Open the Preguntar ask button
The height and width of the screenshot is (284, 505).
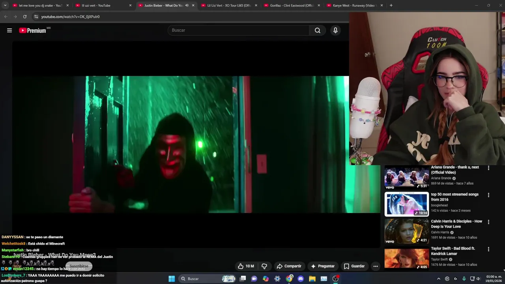[x=322, y=266]
